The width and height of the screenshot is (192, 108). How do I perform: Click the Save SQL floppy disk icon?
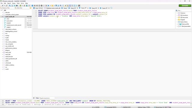[56, 6]
